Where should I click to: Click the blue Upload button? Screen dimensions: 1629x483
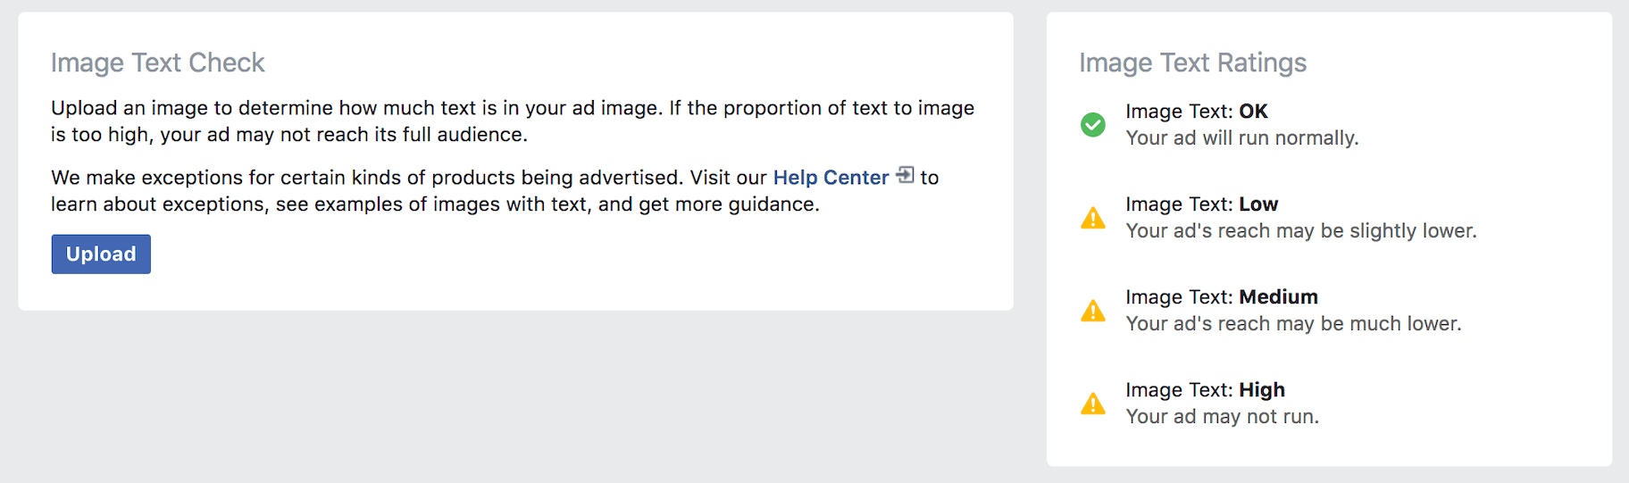point(101,254)
